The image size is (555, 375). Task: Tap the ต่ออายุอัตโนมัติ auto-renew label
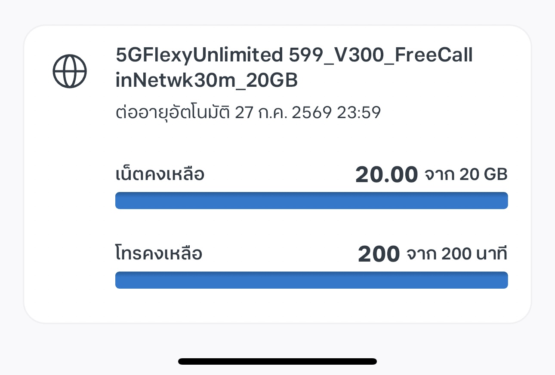174,113
